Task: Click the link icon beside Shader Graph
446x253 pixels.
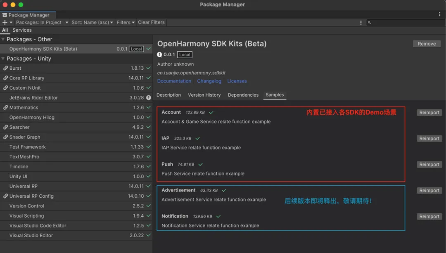Action: pos(5,137)
